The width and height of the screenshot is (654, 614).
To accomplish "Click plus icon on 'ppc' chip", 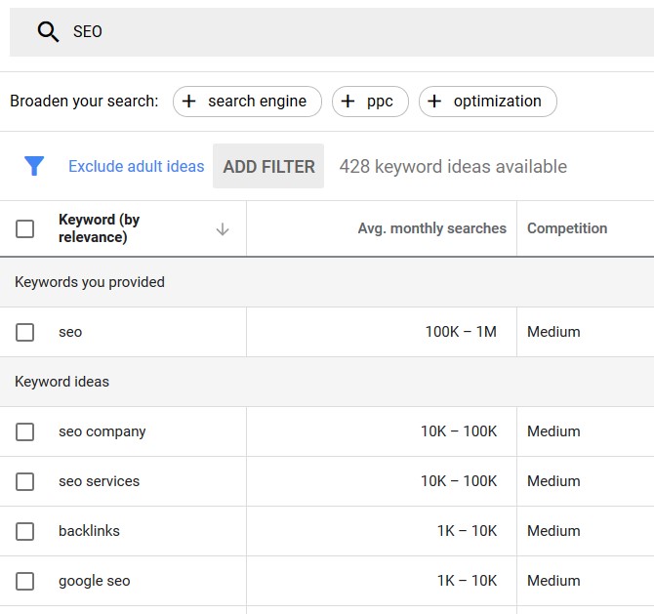I will (348, 102).
